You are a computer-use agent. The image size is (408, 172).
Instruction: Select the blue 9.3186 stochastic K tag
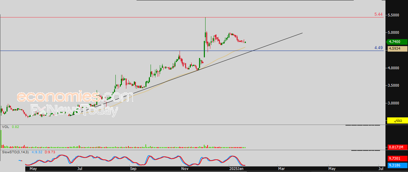click(x=397, y=165)
